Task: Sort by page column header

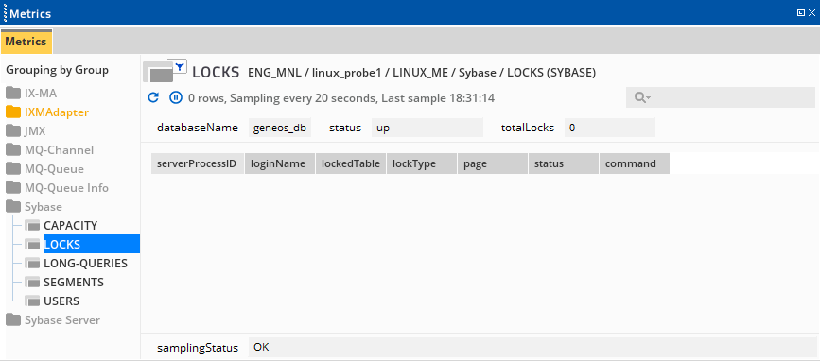Action: [493, 163]
